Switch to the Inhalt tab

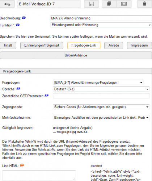click(x=8, y=46)
